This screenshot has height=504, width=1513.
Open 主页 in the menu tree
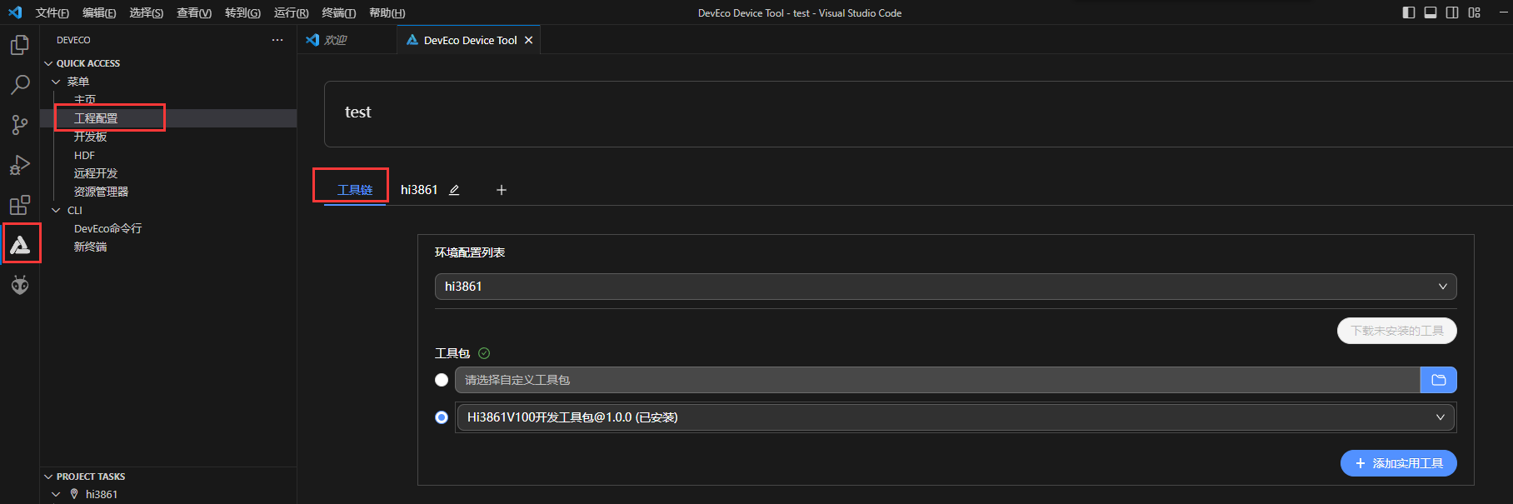85,100
